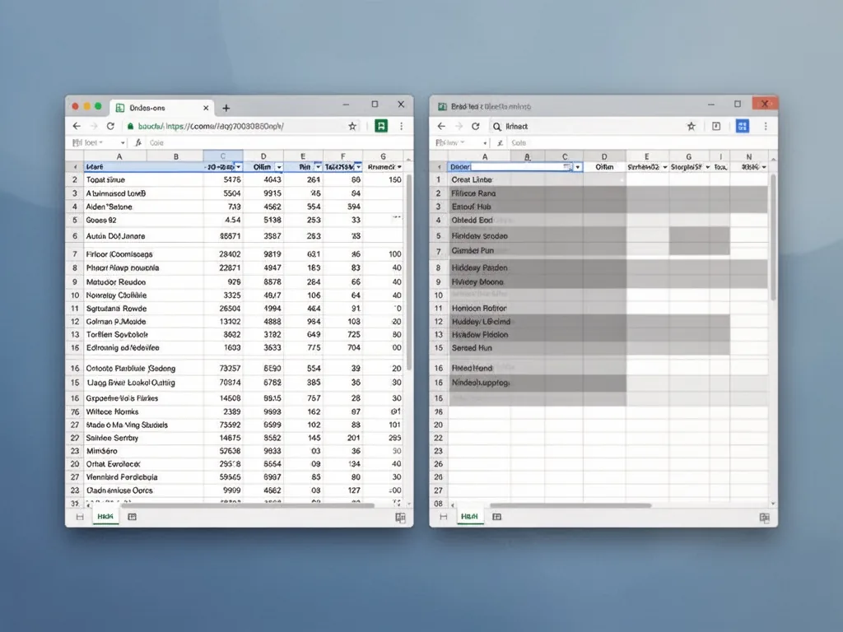Select cell containing 150 in left sheet
This screenshot has width=843, height=632.
pyautogui.click(x=384, y=179)
